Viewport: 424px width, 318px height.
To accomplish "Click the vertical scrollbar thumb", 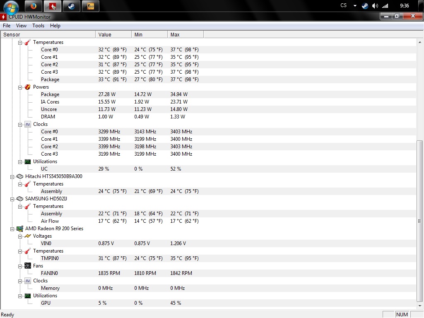I will (420, 221).
